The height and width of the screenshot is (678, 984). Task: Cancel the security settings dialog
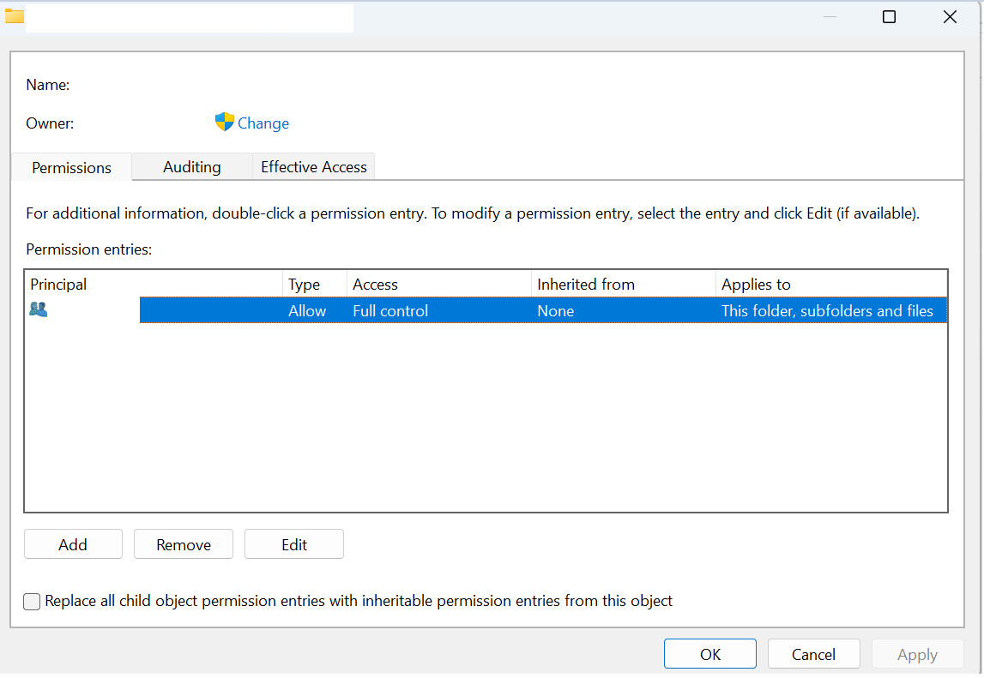tap(813, 654)
